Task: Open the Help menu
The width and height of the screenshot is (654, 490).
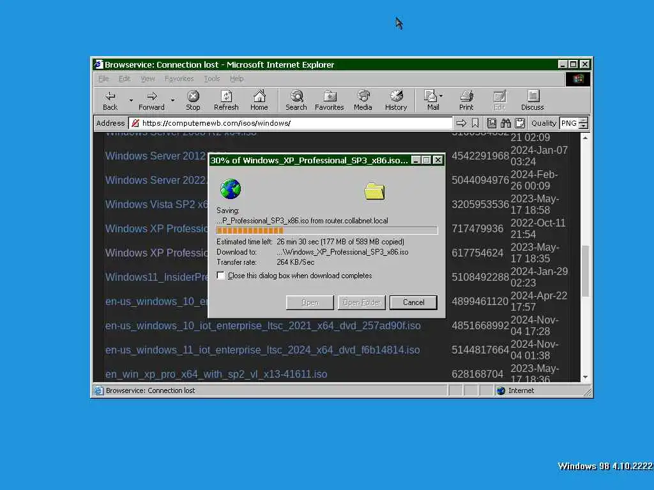Action: point(236,78)
